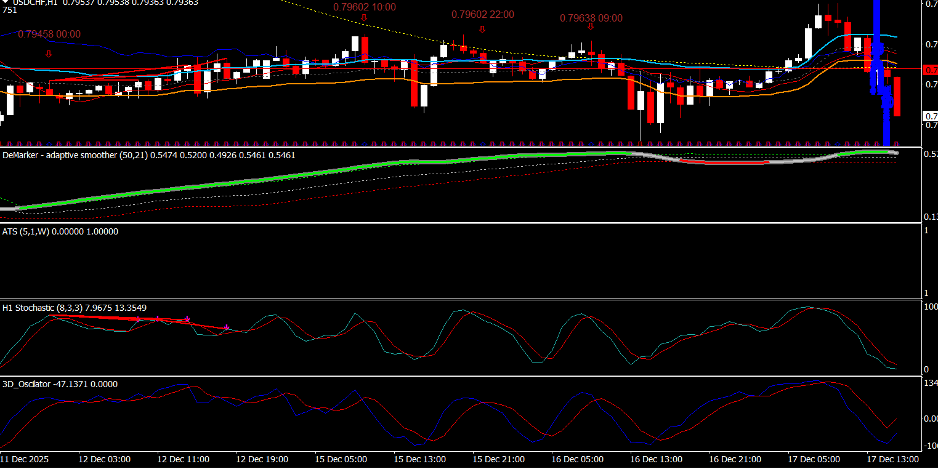Viewport: 938px width, 469px height.
Task: Click the green-gray DeMarker smoother line
Action: [308, 172]
